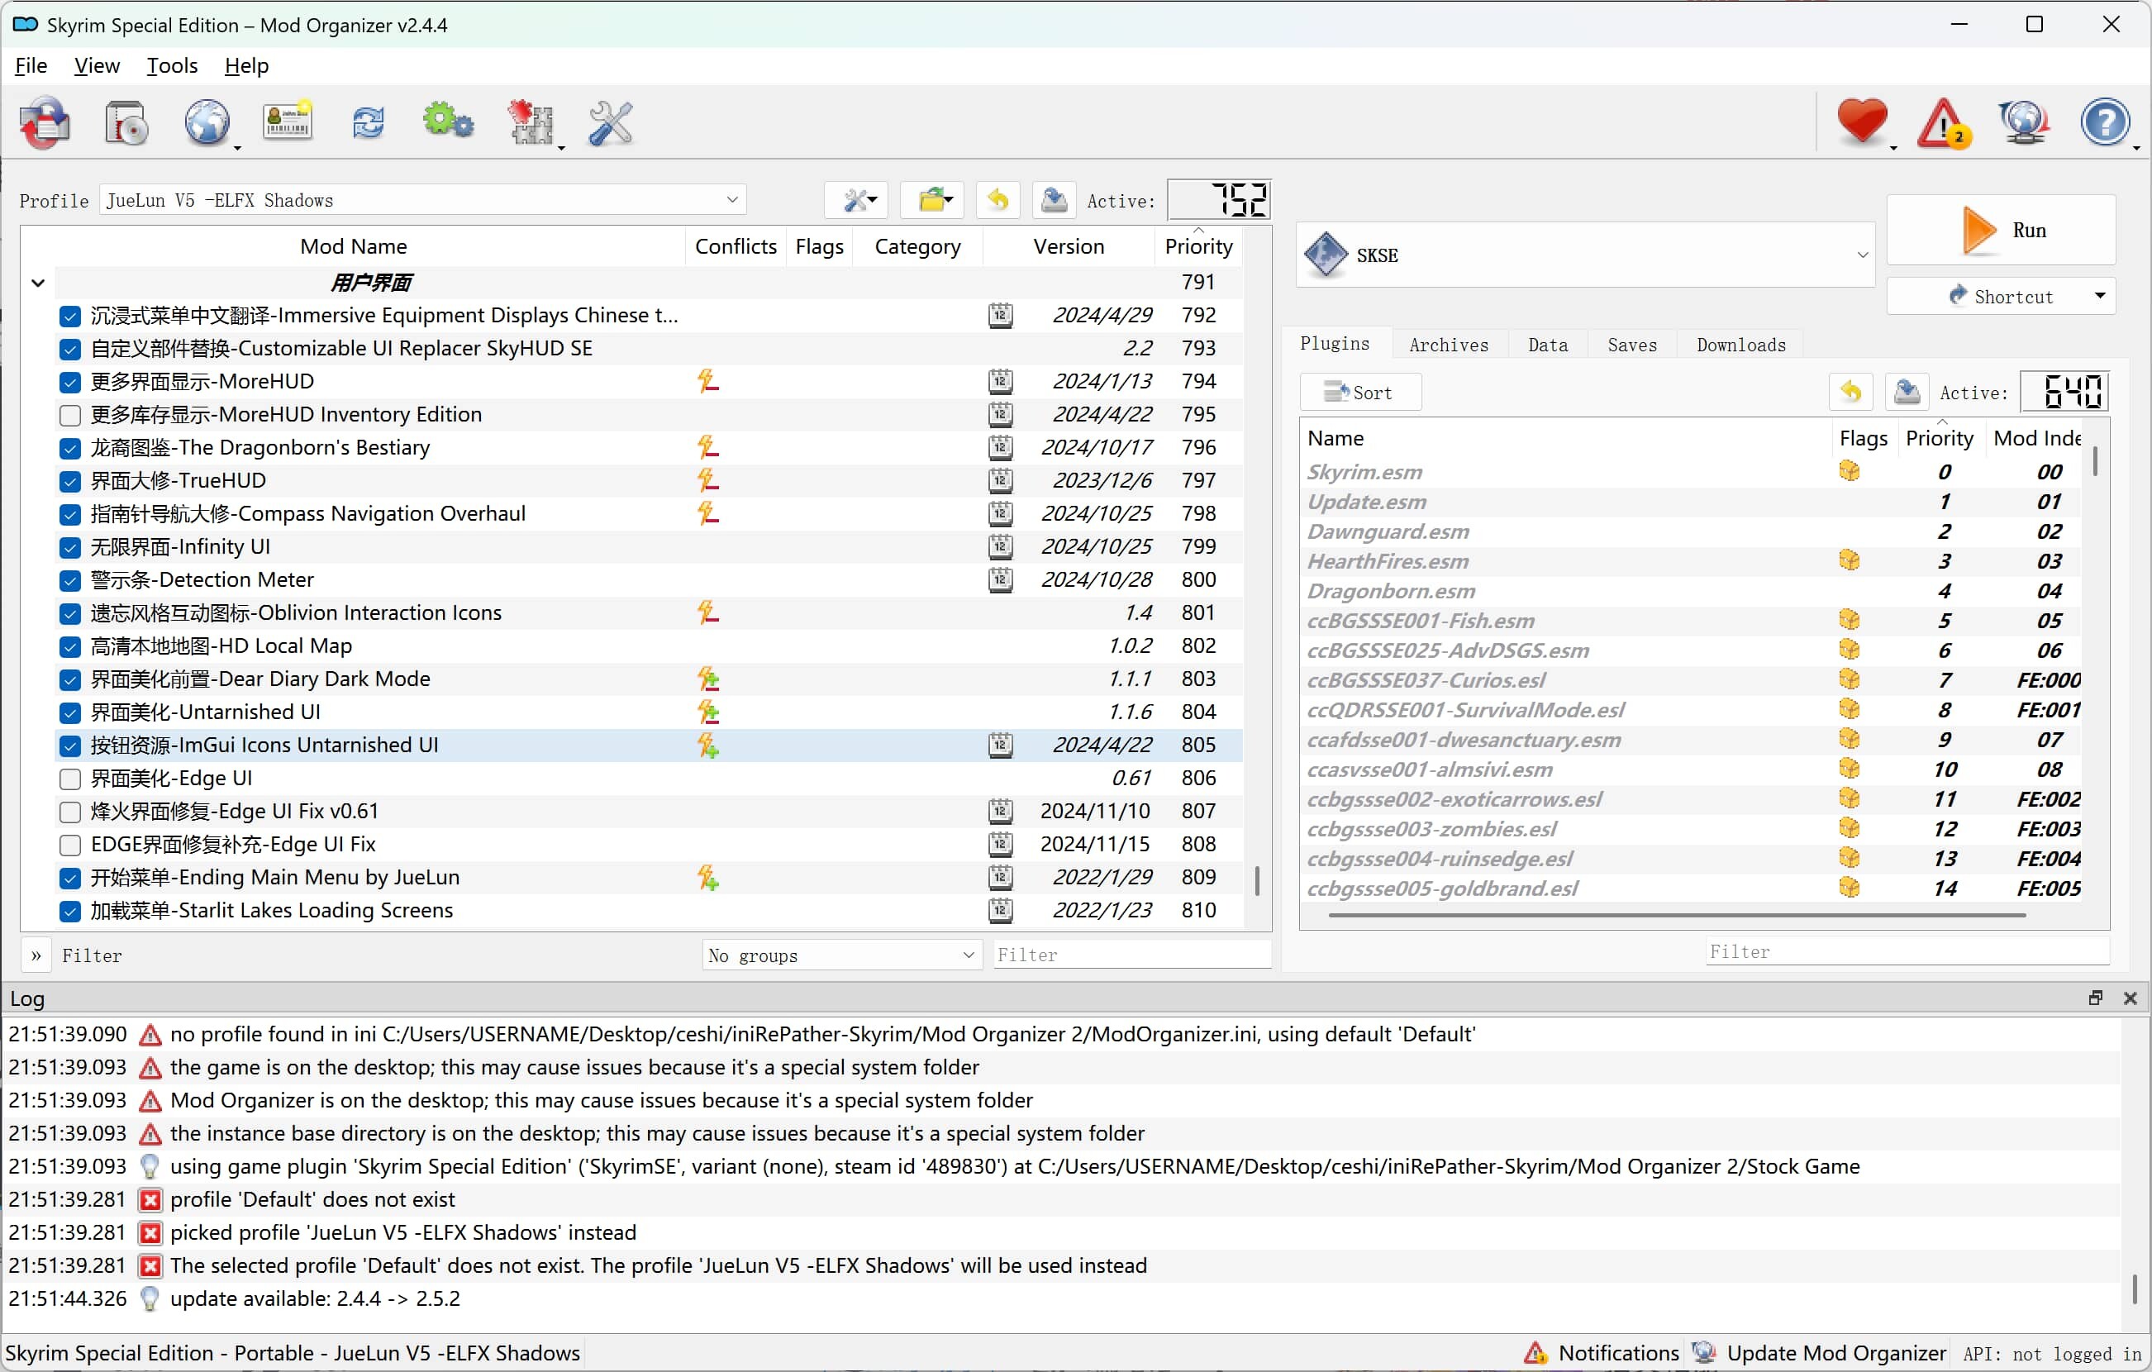Enable EDGE界面修复补充-Edge UI Fix checkbox

[x=69, y=846]
